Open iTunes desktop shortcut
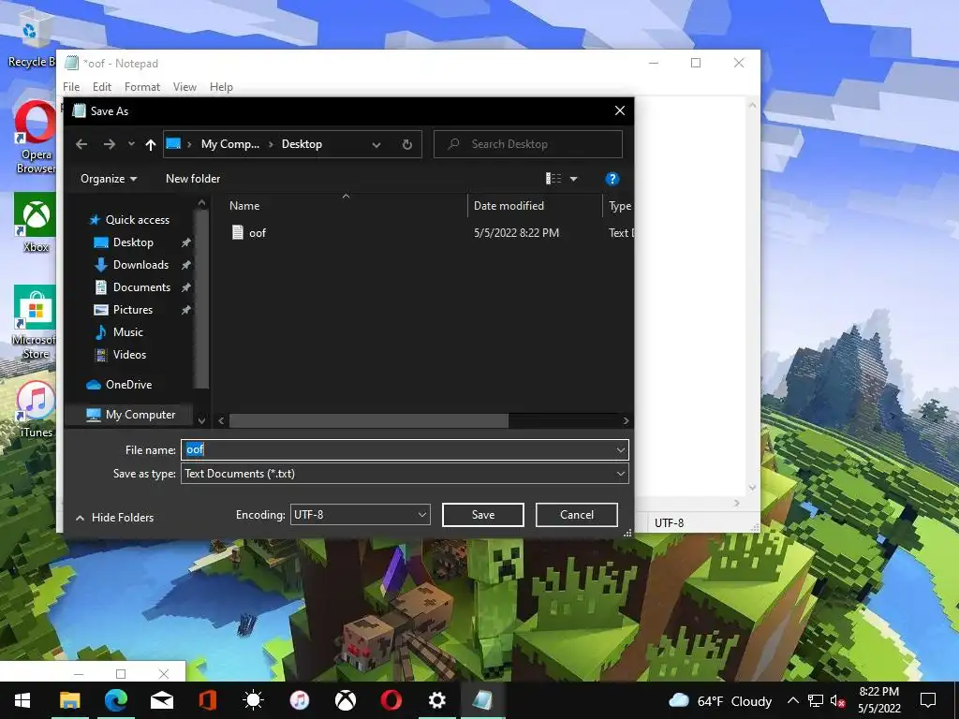Viewport: 959px width, 719px height. 36,409
